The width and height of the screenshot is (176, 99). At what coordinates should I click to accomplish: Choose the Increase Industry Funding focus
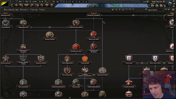pos(23,60)
